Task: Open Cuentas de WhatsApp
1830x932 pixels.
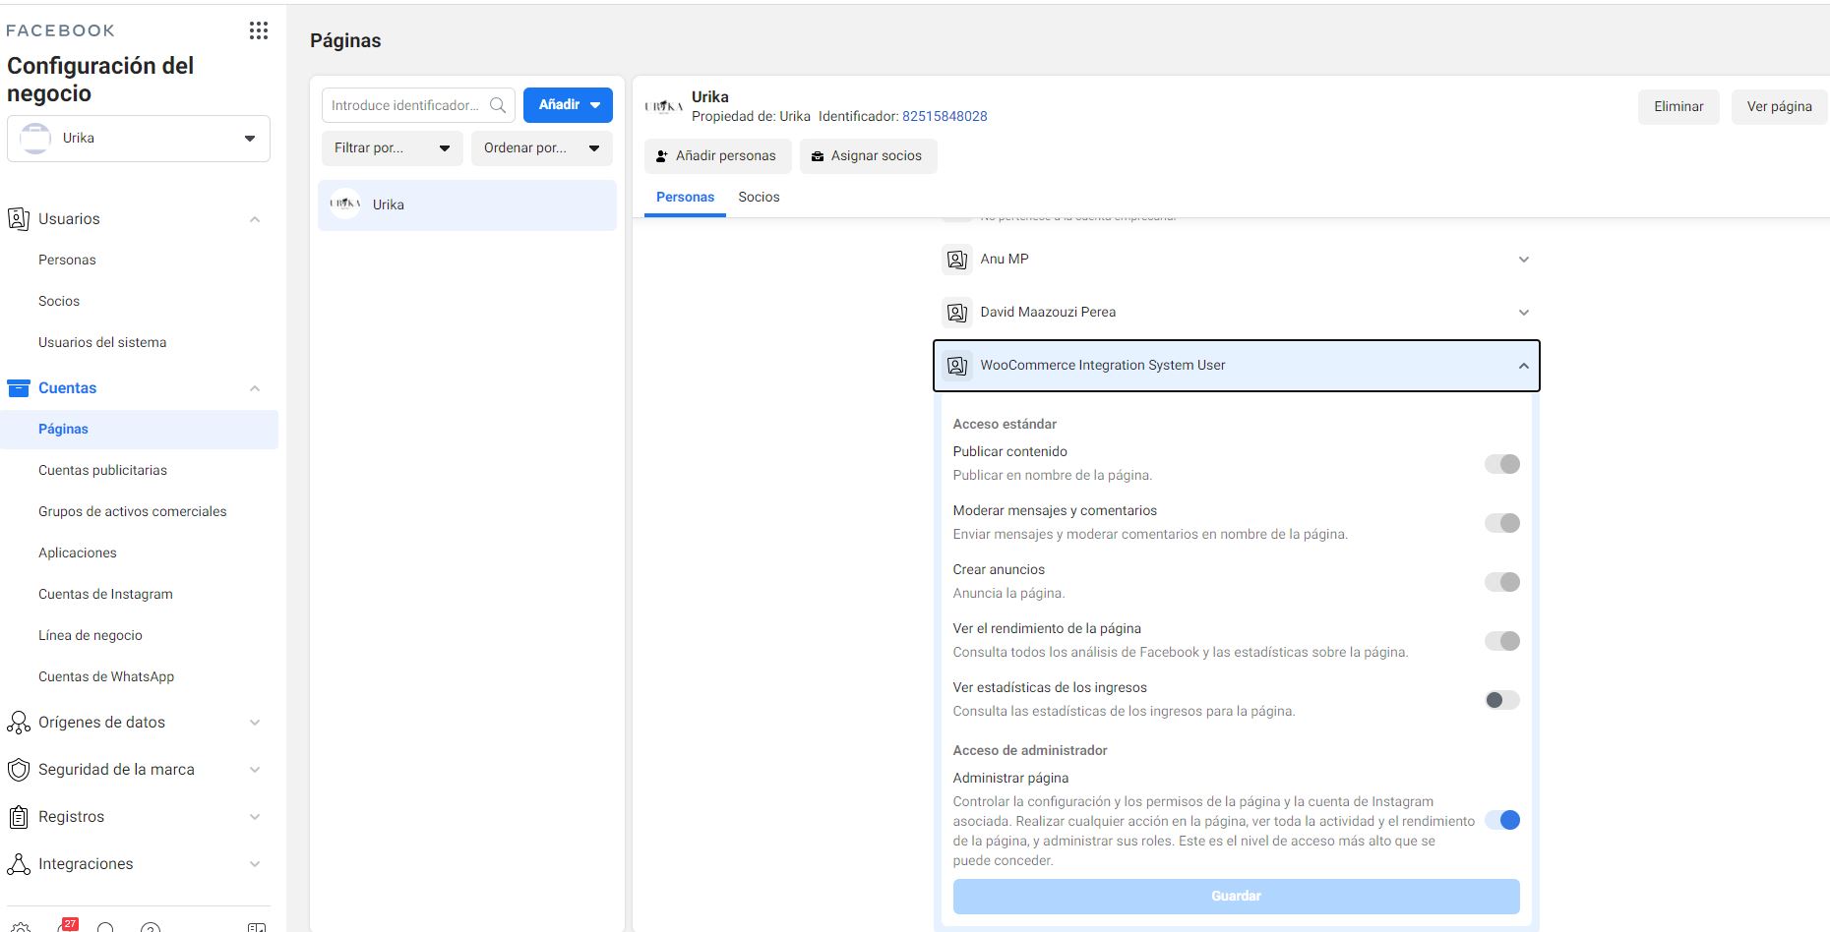Action: coord(106,676)
